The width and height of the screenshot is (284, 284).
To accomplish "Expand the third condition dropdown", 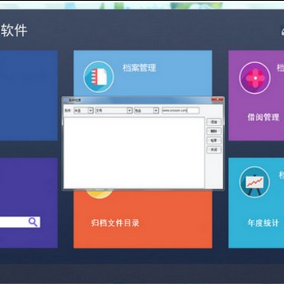I will (156, 110).
